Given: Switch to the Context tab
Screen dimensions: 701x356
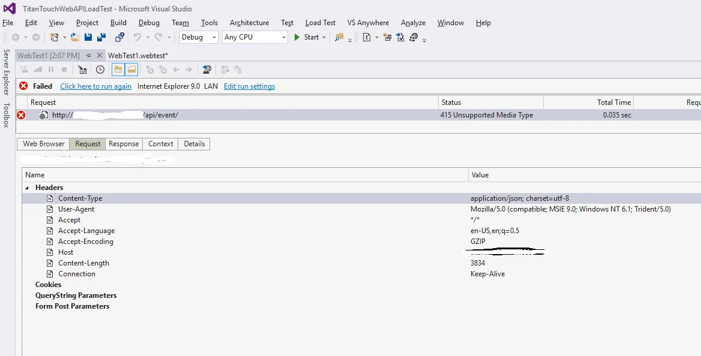Looking at the screenshot, I should [160, 144].
